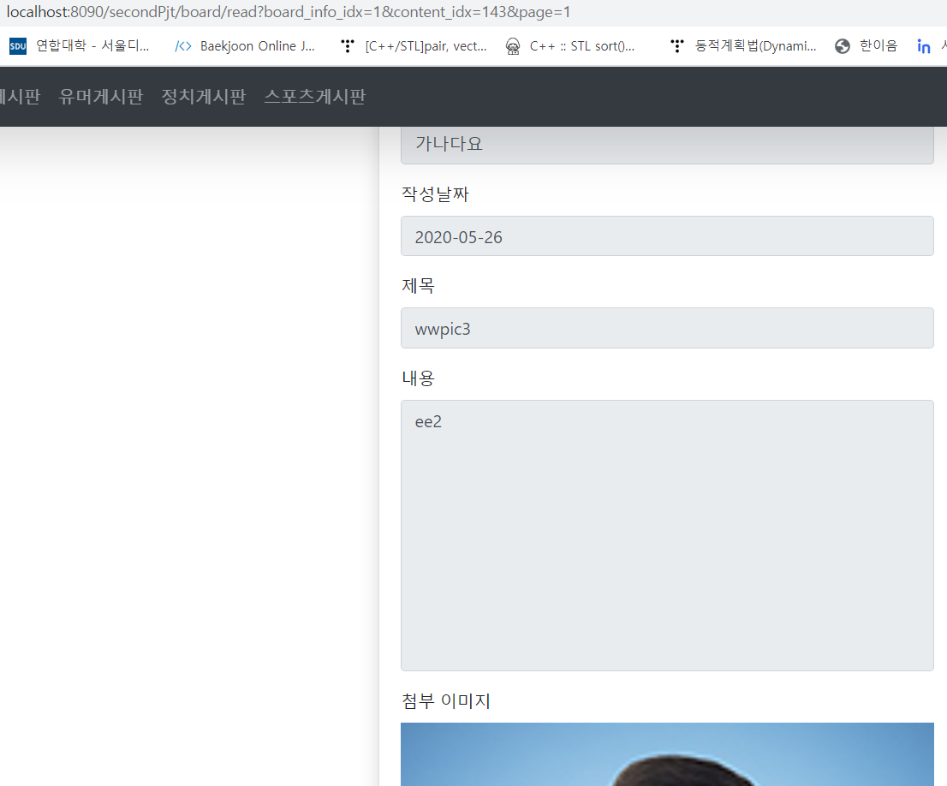Open the 한이음 bookmark
This screenshot has width=947, height=786.
point(879,46)
